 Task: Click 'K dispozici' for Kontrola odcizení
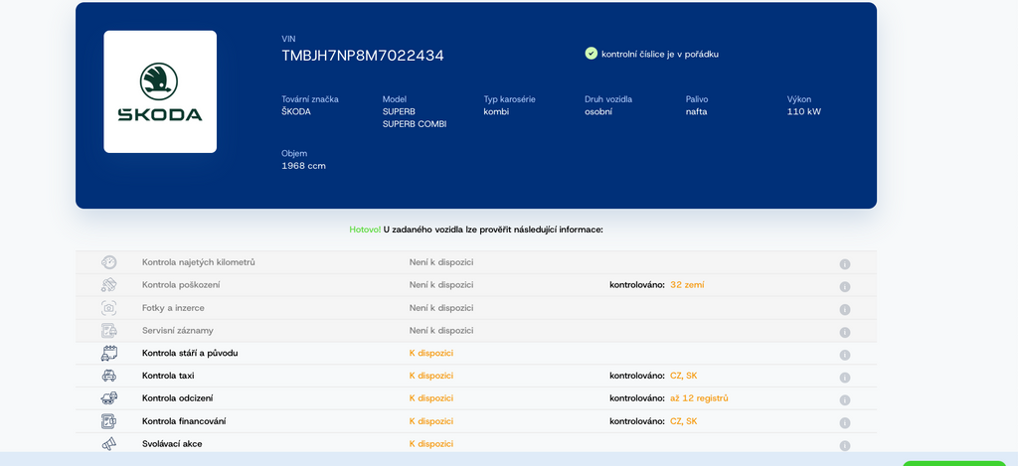431,398
